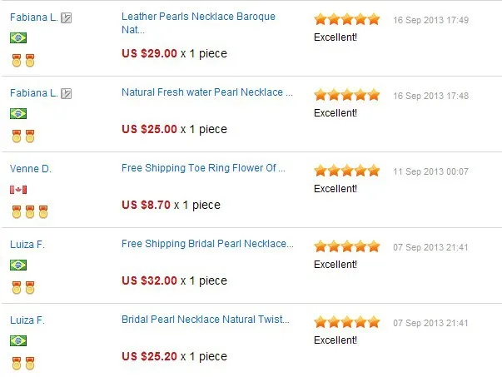Click star rating on Bridal Twist review
Viewport: 502px width, 377px height.
[x=347, y=322]
